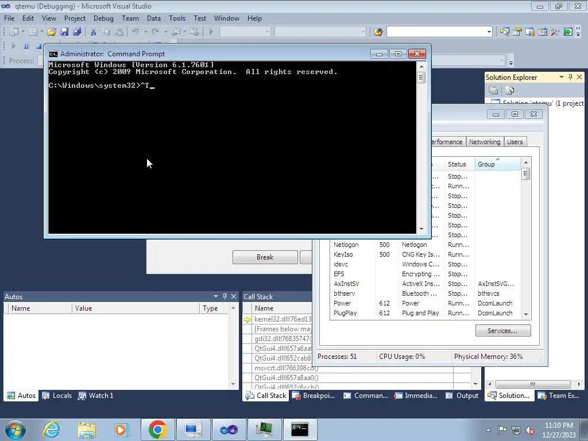
Task: Open the Properties Window toolbar icon
Action: [x=517, y=32]
